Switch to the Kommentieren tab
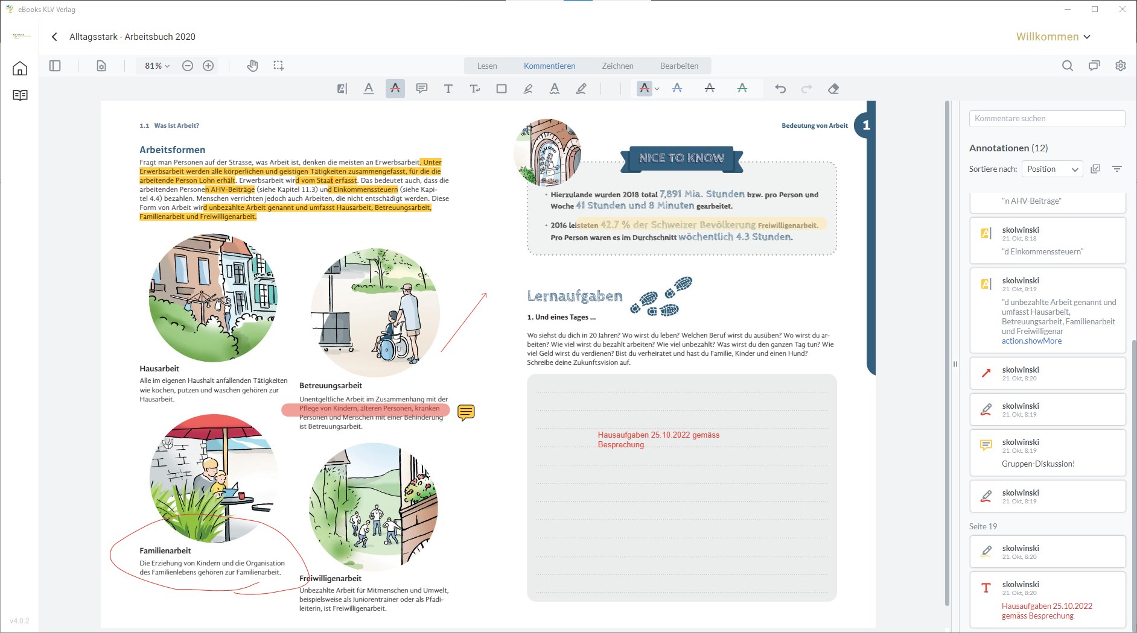The image size is (1137, 633). click(x=549, y=66)
